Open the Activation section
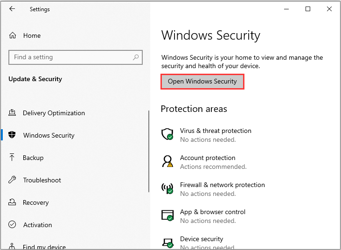This screenshot has width=341, height=250. click(x=37, y=225)
